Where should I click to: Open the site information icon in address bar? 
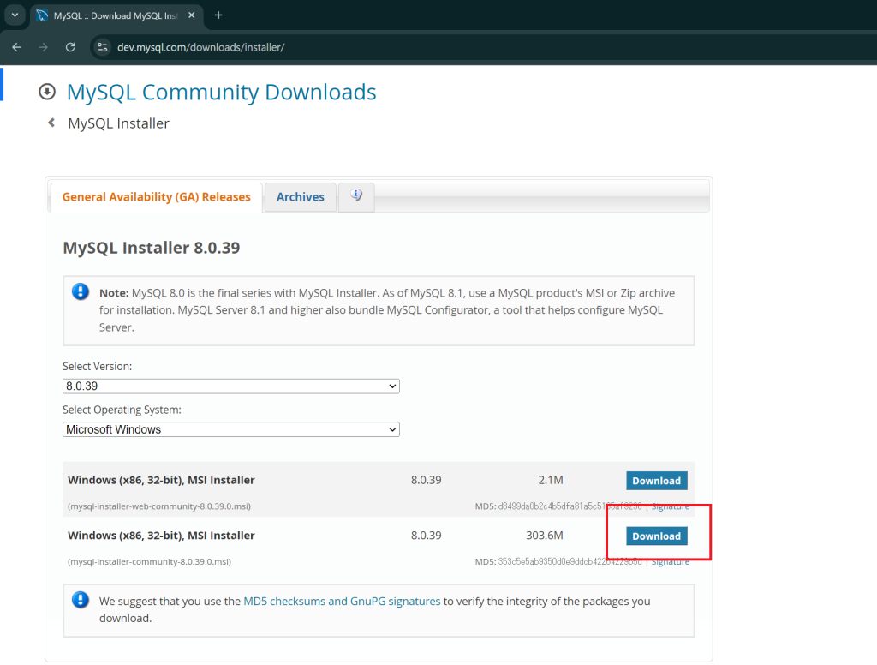point(103,47)
